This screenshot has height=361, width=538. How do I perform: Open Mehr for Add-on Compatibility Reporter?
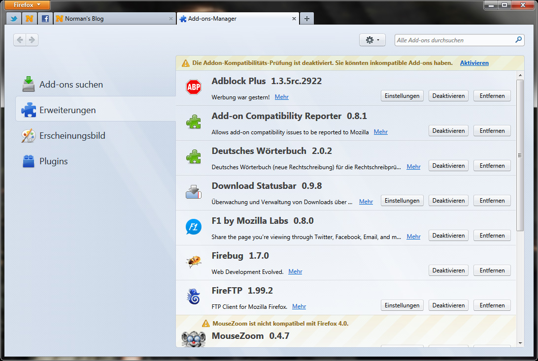[x=381, y=132]
